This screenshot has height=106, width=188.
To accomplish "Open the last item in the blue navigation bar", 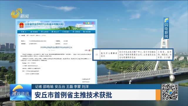I will [87, 32].
